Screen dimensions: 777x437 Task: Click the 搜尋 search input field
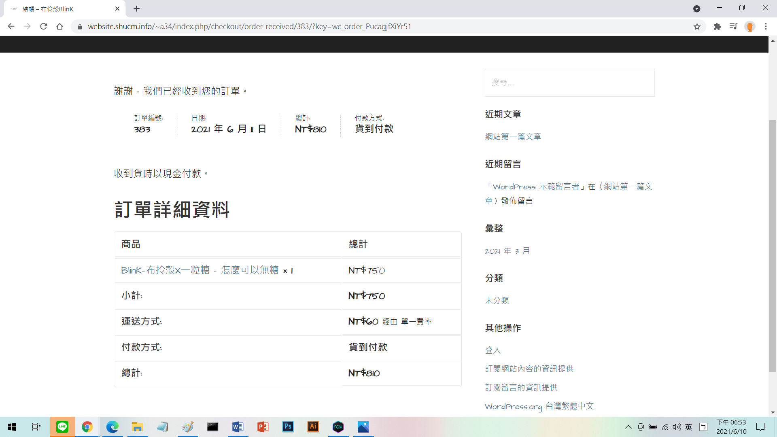click(569, 83)
